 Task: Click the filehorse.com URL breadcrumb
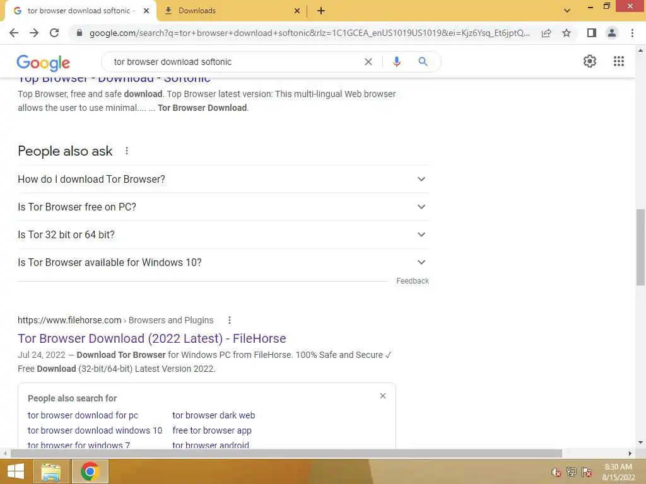(115, 320)
